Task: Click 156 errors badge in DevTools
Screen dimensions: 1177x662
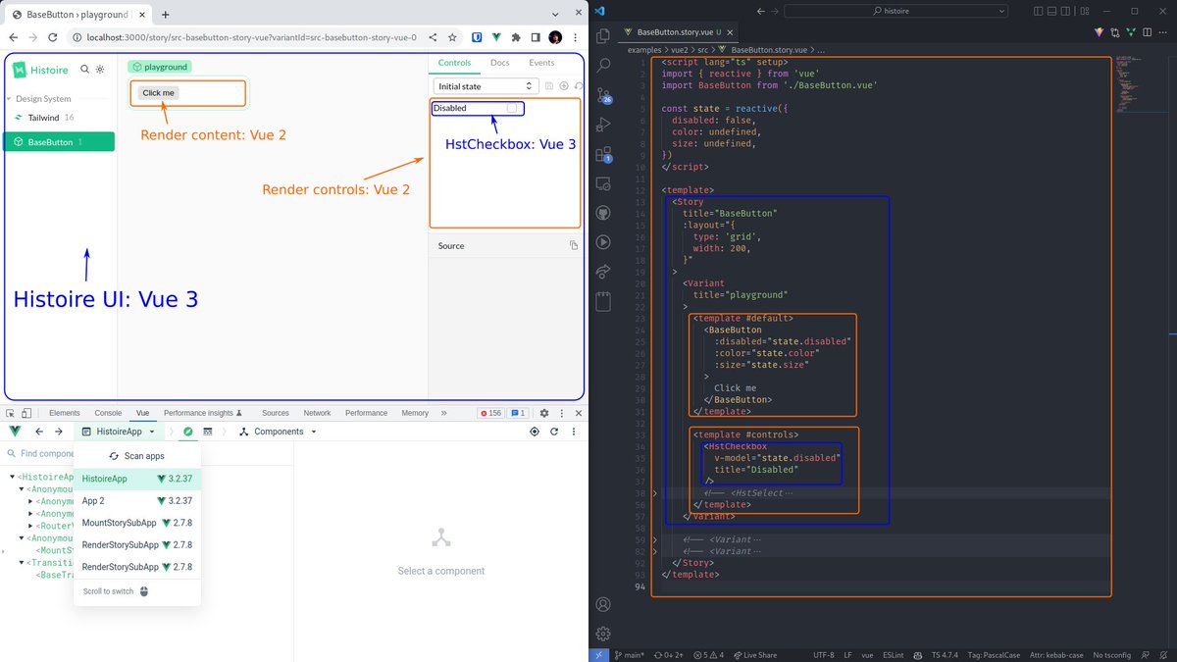Action: 490,413
